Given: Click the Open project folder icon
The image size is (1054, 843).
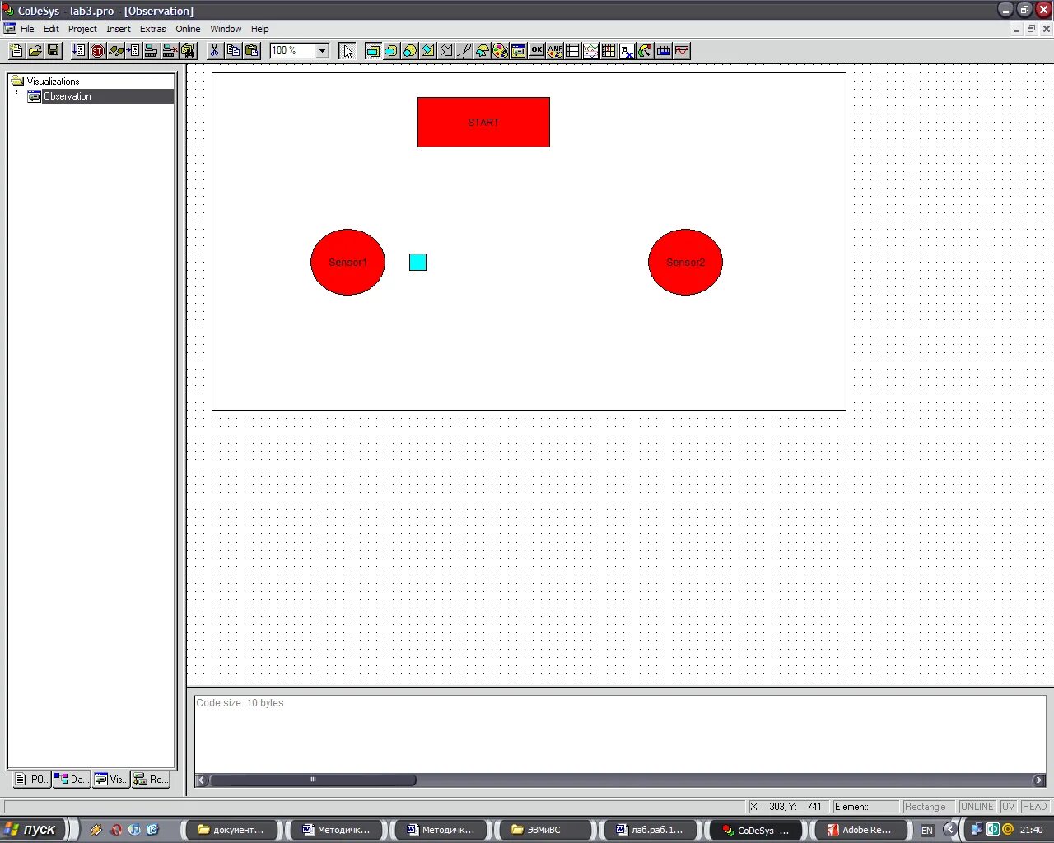Looking at the screenshot, I should coord(35,51).
